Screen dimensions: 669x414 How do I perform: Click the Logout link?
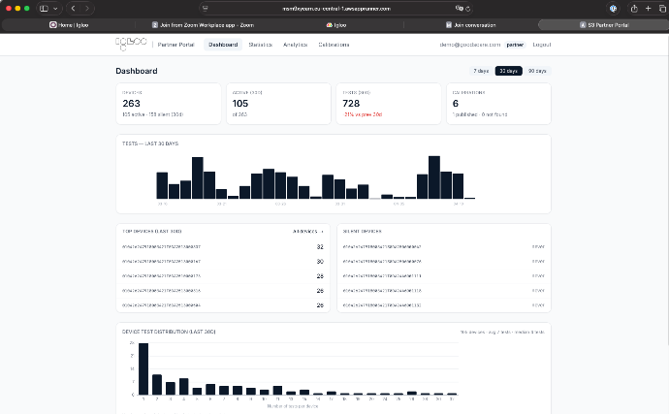542,45
